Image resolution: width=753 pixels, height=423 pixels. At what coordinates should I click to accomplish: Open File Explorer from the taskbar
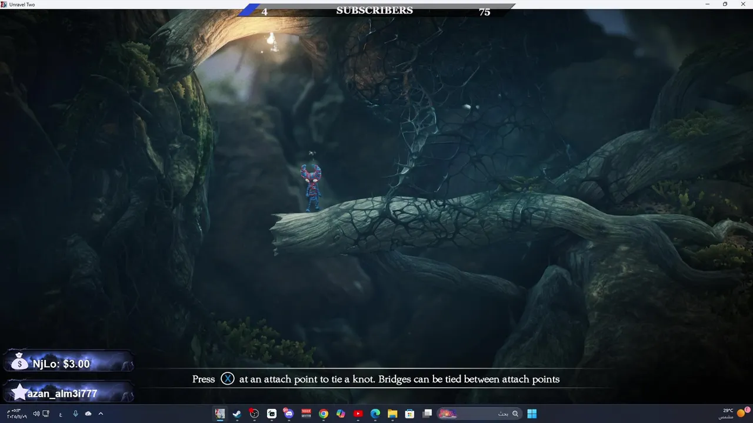tap(392, 414)
